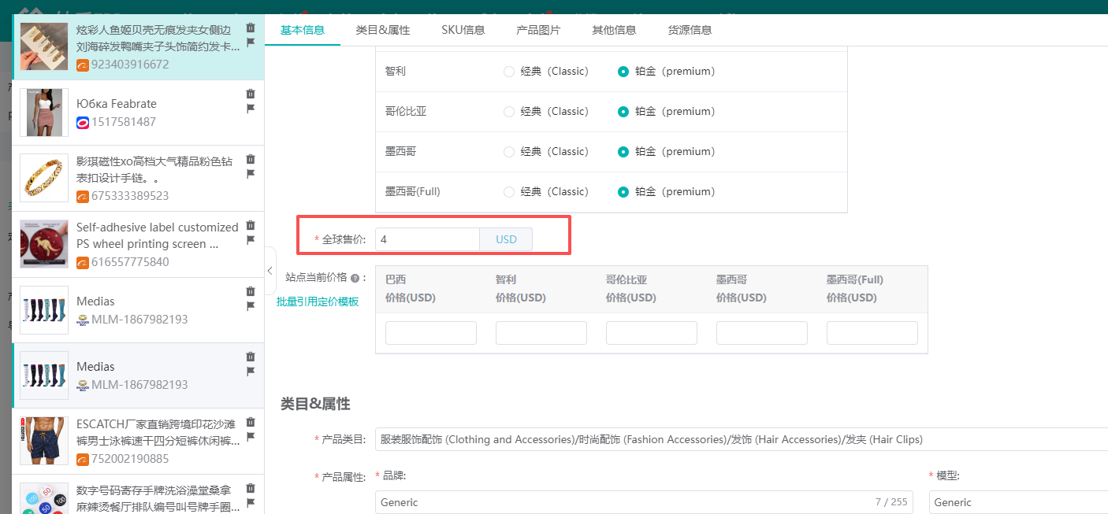Open the 产品类目 category selector
1108x514 pixels.
741,439
